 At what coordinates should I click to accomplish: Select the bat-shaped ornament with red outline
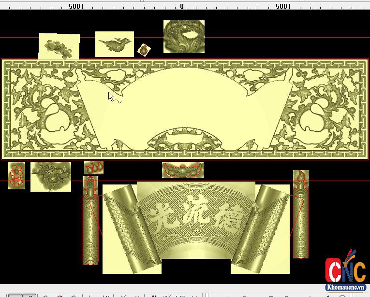pyautogui.click(x=182, y=170)
